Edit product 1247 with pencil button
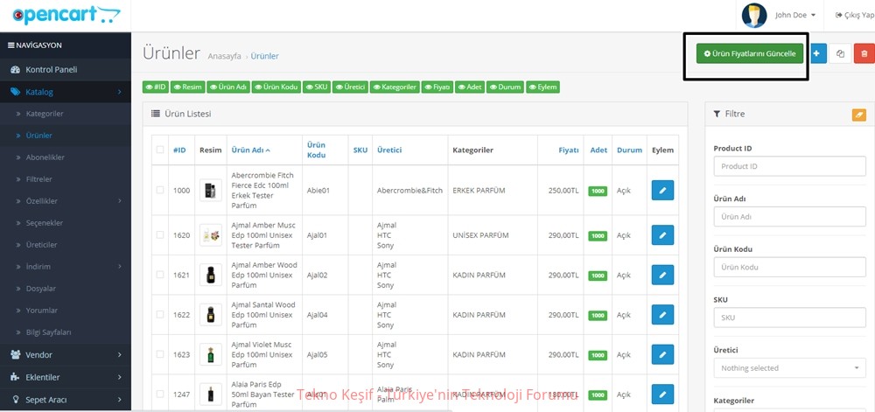Image resolution: width=875 pixels, height=412 pixels. [662, 395]
